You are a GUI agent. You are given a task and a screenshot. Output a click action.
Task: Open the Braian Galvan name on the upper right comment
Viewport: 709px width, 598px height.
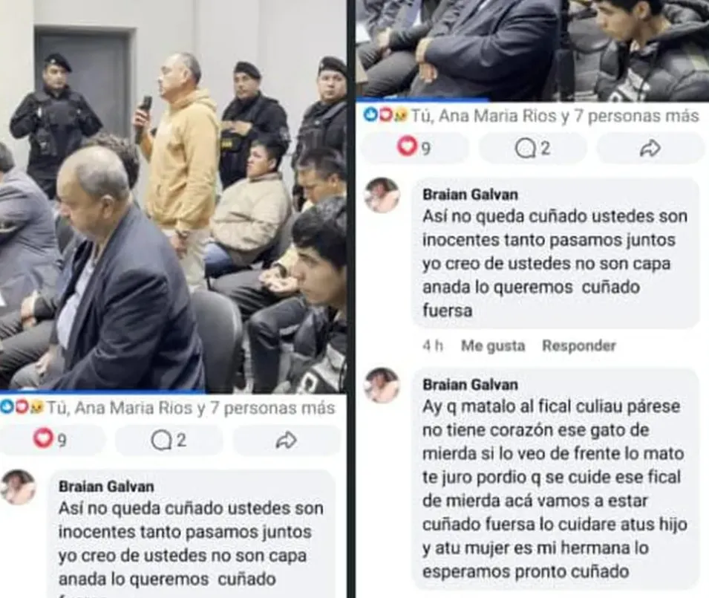[x=470, y=195]
